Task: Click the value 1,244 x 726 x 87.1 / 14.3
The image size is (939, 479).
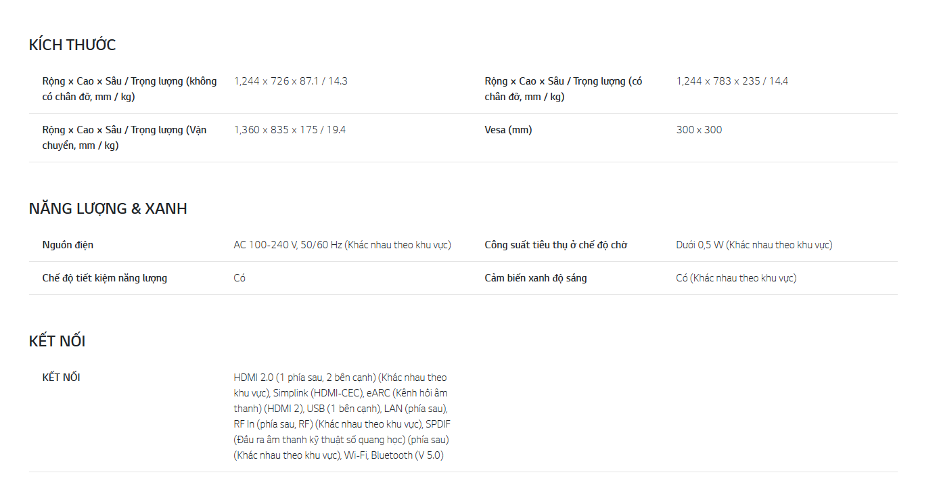Action: click(x=290, y=81)
